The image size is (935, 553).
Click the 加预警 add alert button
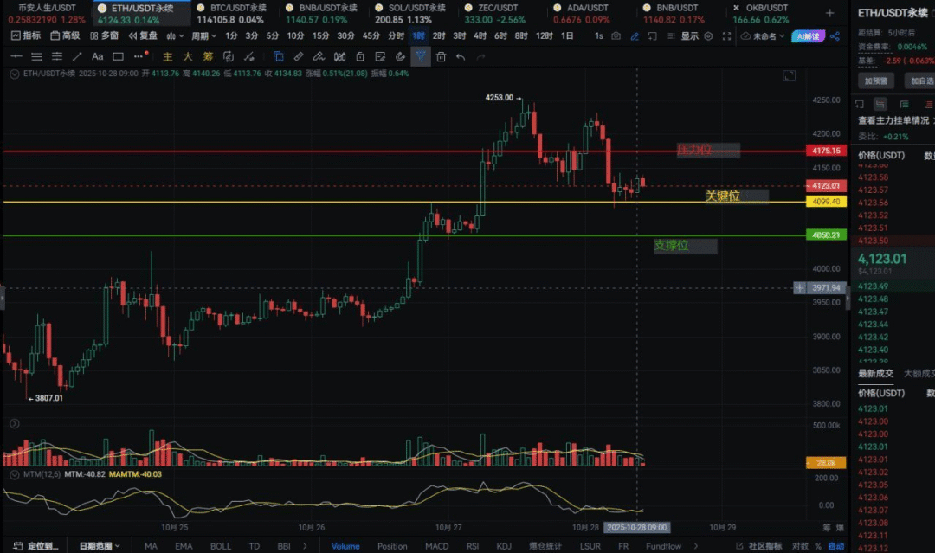[875, 80]
